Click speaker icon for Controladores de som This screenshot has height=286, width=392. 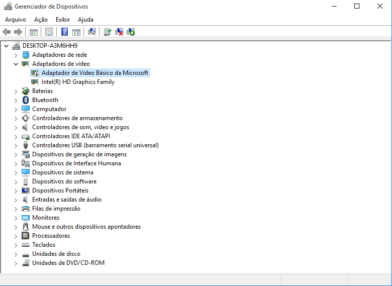(x=25, y=127)
